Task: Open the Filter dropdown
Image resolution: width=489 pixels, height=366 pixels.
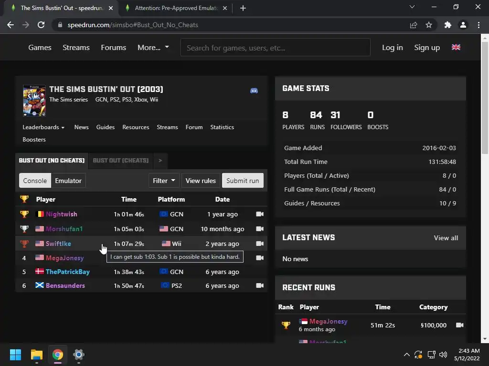Action: pyautogui.click(x=164, y=181)
